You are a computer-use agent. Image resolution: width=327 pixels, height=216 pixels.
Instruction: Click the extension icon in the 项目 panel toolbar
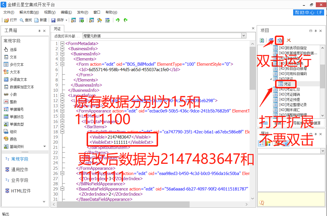(279, 40)
